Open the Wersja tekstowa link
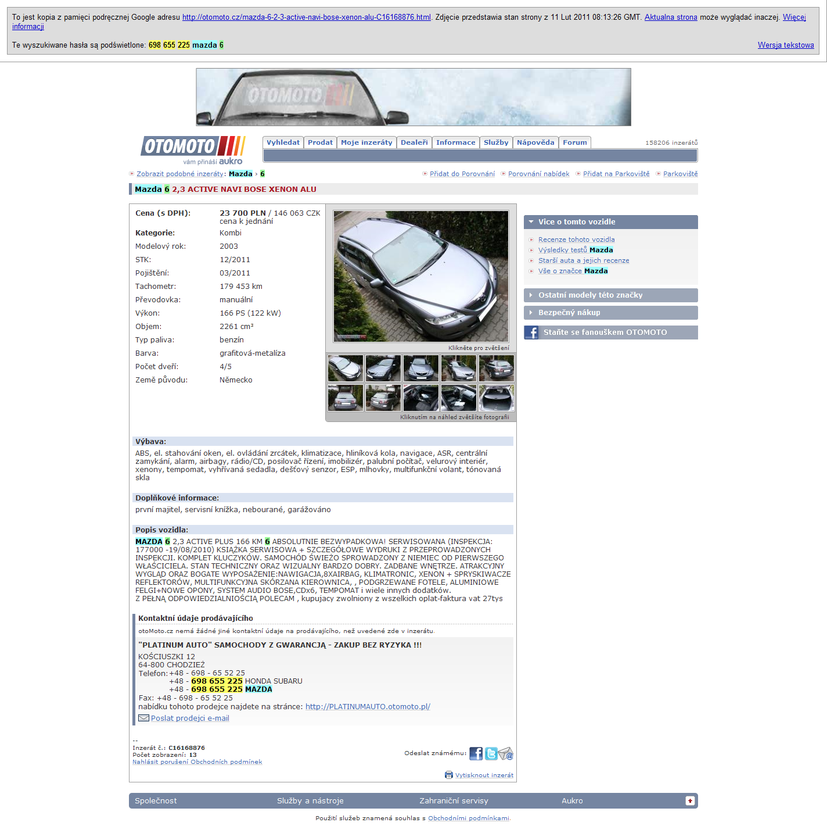Image resolution: width=827 pixels, height=833 pixels. [x=786, y=45]
